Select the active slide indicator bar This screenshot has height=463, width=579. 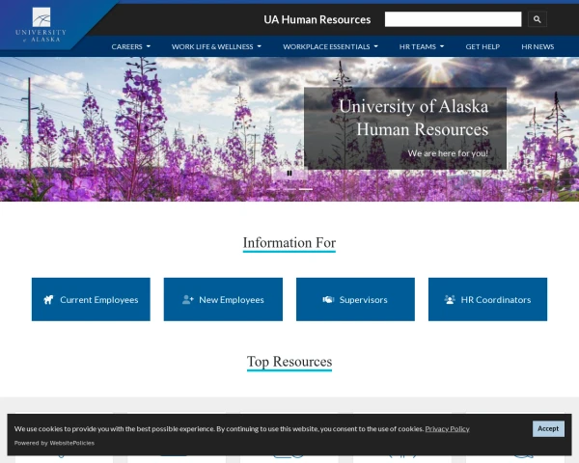(306, 188)
